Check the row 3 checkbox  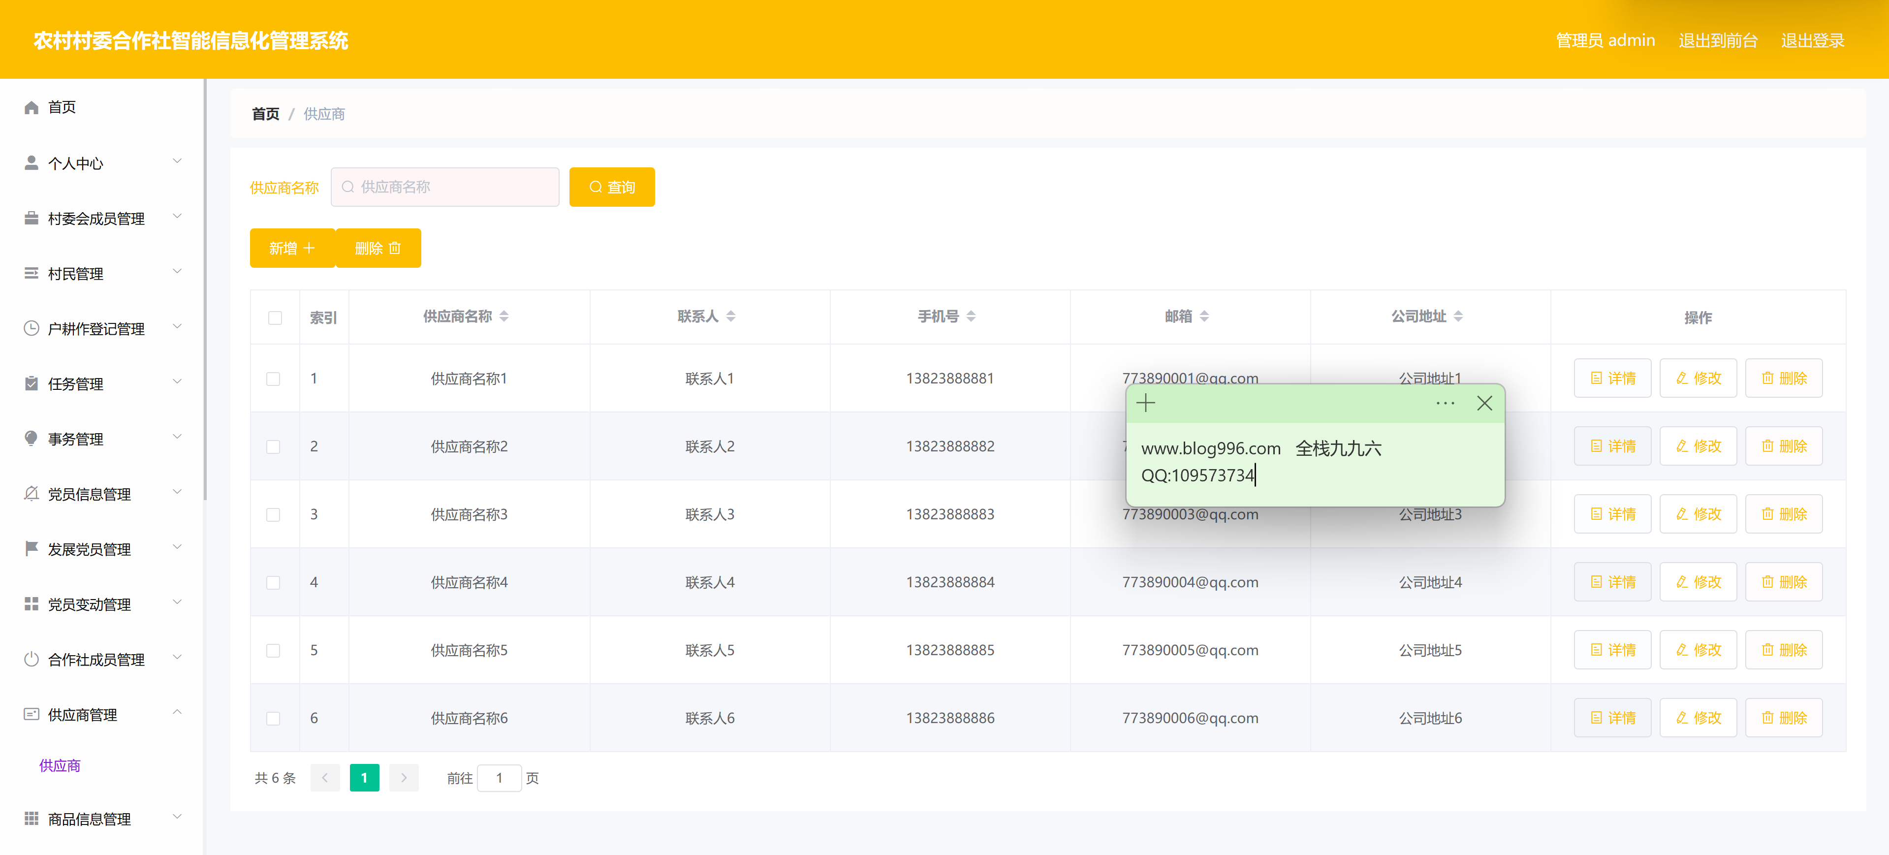[x=274, y=515]
